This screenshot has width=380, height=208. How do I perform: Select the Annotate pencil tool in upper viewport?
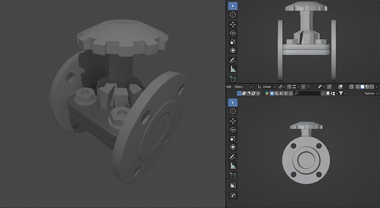pos(233,60)
